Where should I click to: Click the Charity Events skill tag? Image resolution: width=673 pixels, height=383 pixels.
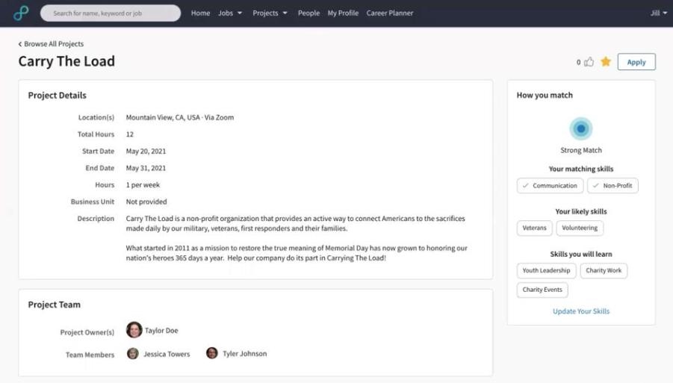(542, 290)
